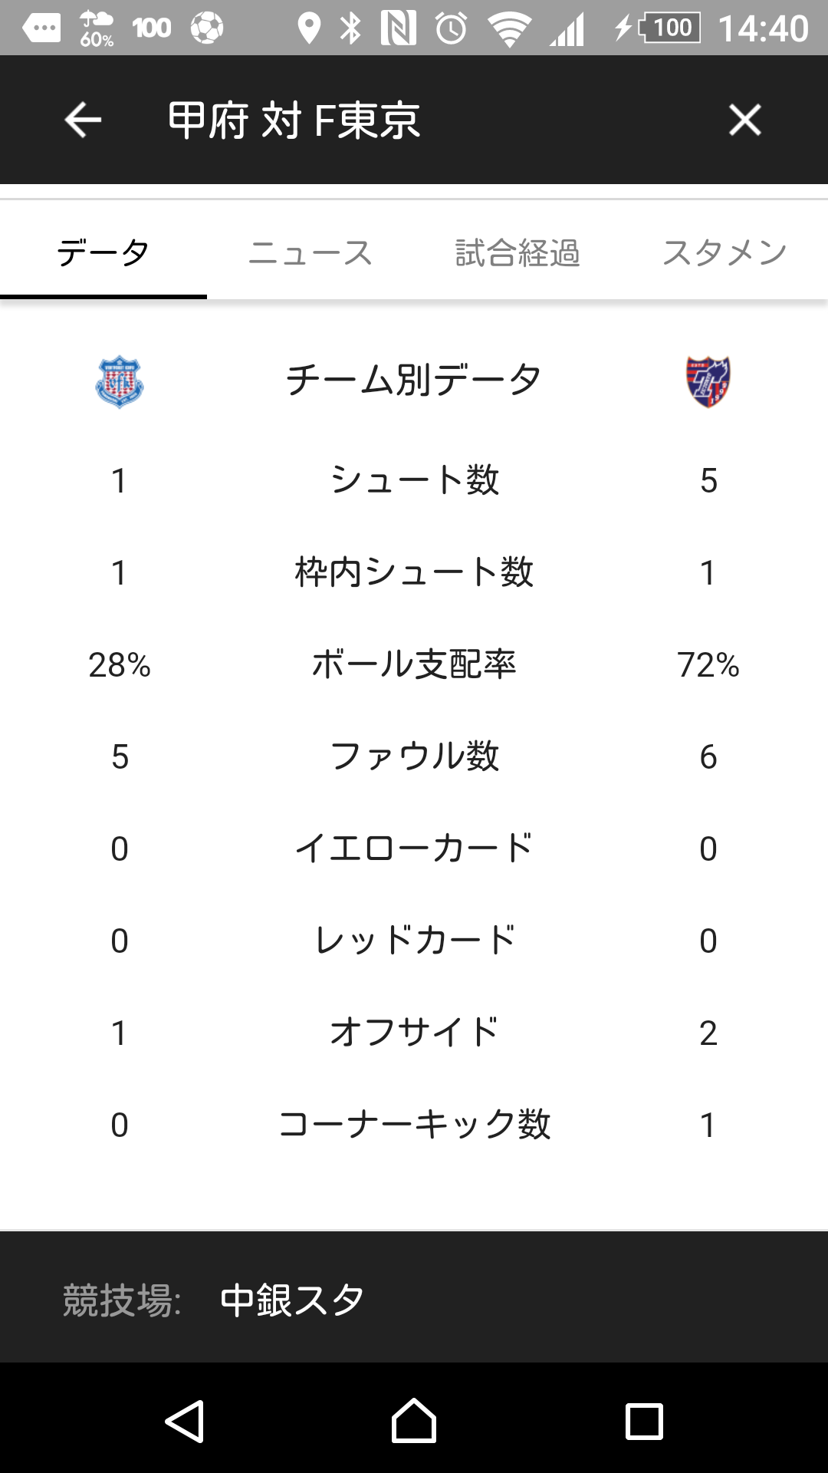Tap the Android back navigation button
This screenshot has height=1473, width=828.
184,1422
